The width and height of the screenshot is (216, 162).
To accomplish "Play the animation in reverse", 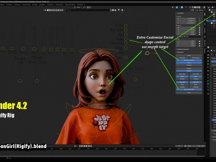I will point(84,146).
